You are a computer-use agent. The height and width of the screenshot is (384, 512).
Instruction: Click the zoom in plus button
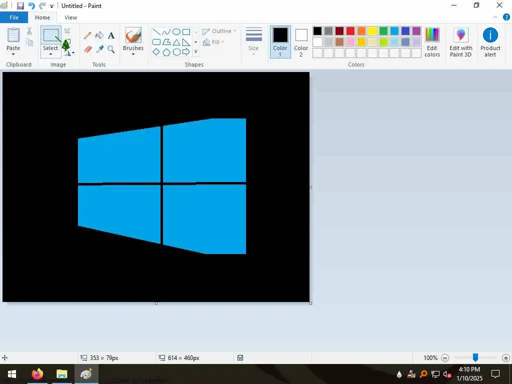point(506,358)
